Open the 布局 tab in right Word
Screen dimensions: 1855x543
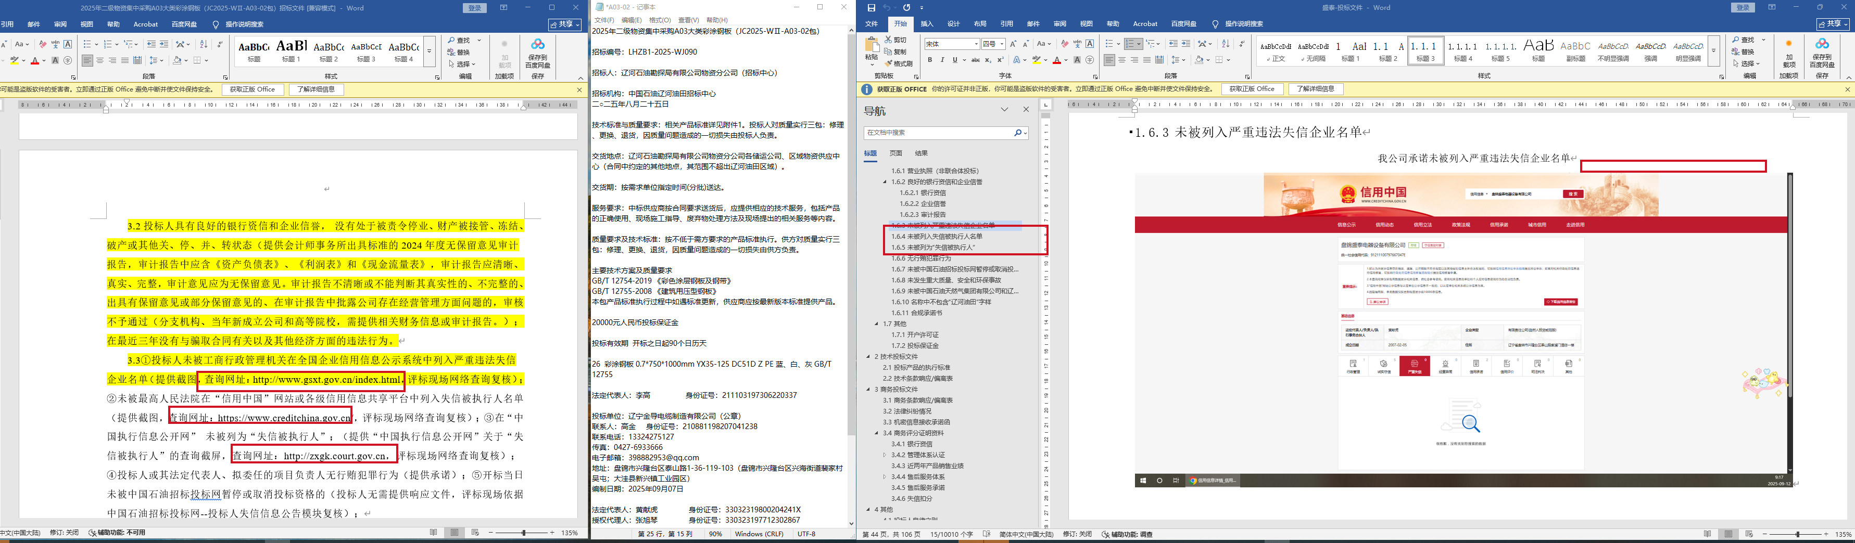[x=980, y=24]
